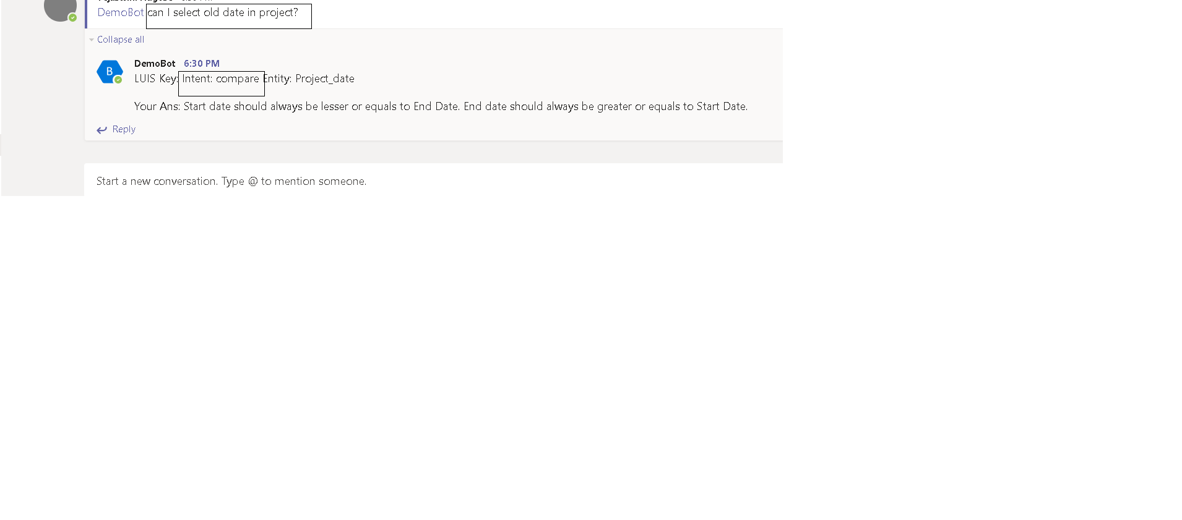
Task: Open the 6:30 PM timestamp link
Action: [201, 63]
